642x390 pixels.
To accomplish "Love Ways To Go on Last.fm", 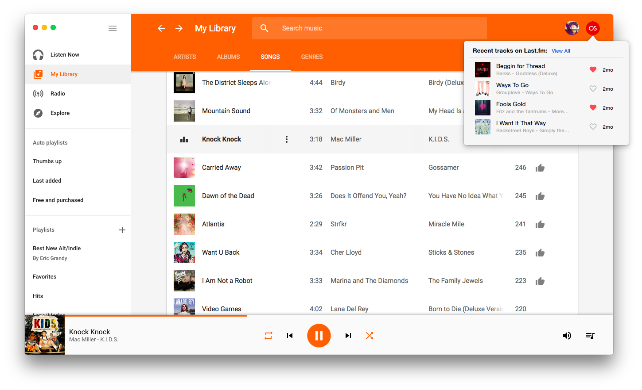I will [593, 88].
